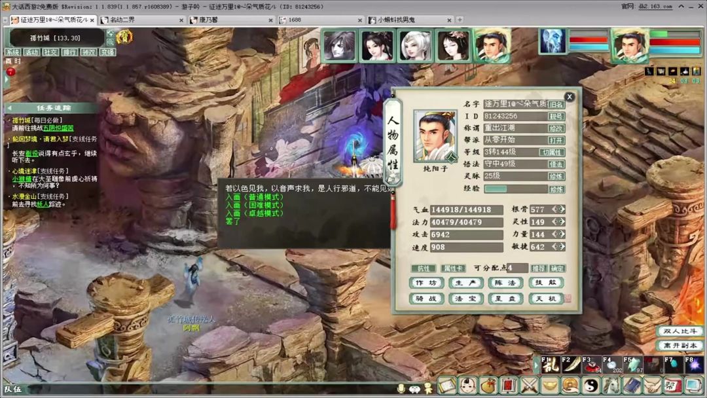Toggle 切属性 next to level field

tap(552, 153)
